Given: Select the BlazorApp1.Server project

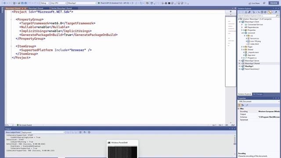Looking at the screenshot, I should tap(252, 61).
